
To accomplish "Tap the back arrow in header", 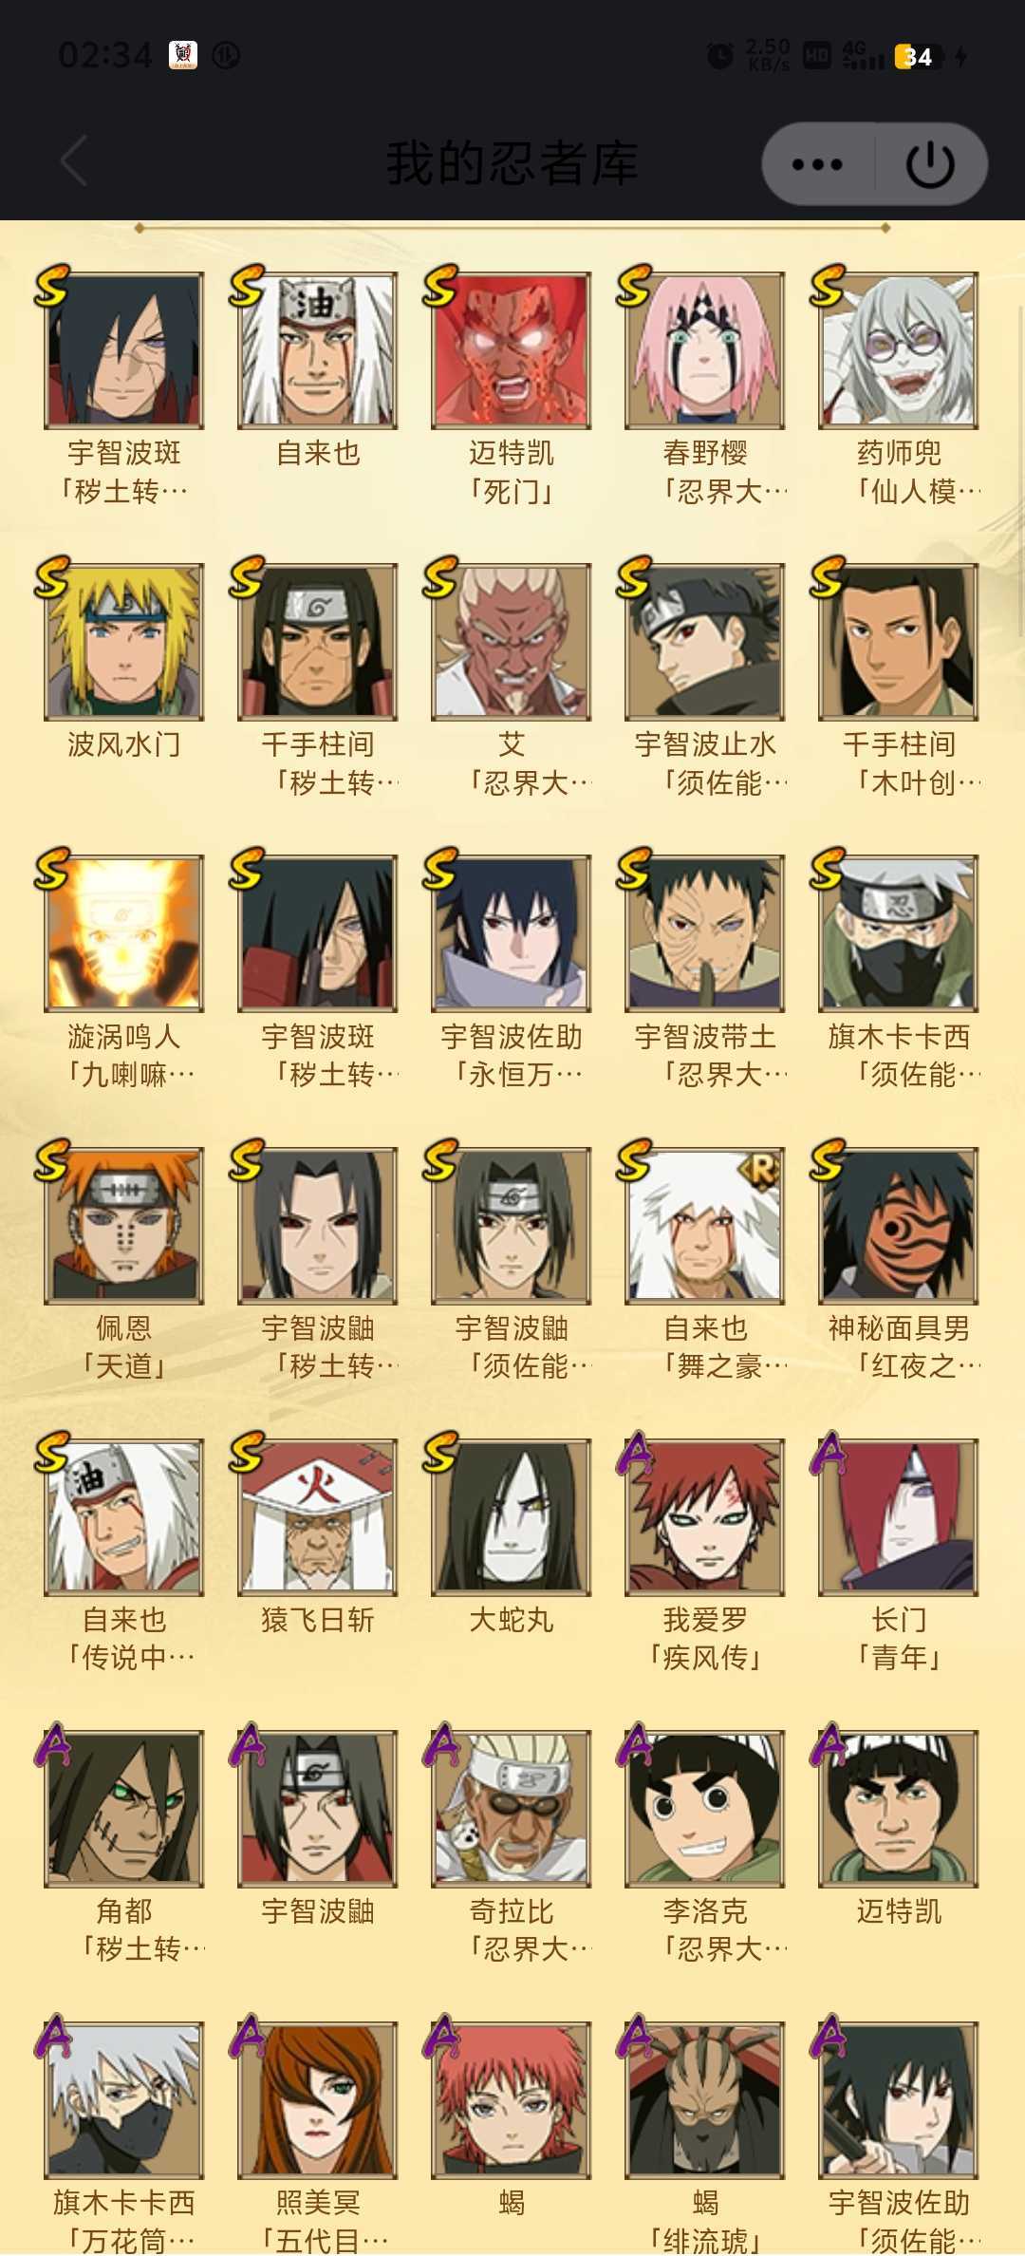I will pos(74,160).
